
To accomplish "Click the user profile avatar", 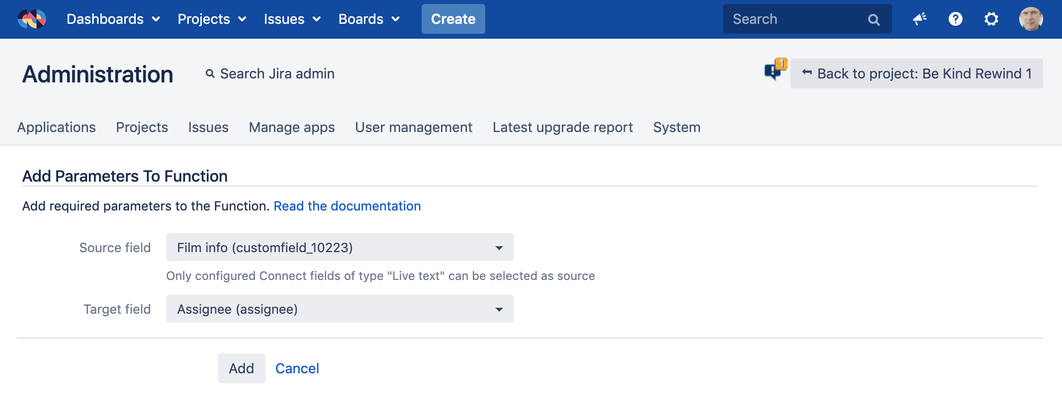I will (1031, 19).
